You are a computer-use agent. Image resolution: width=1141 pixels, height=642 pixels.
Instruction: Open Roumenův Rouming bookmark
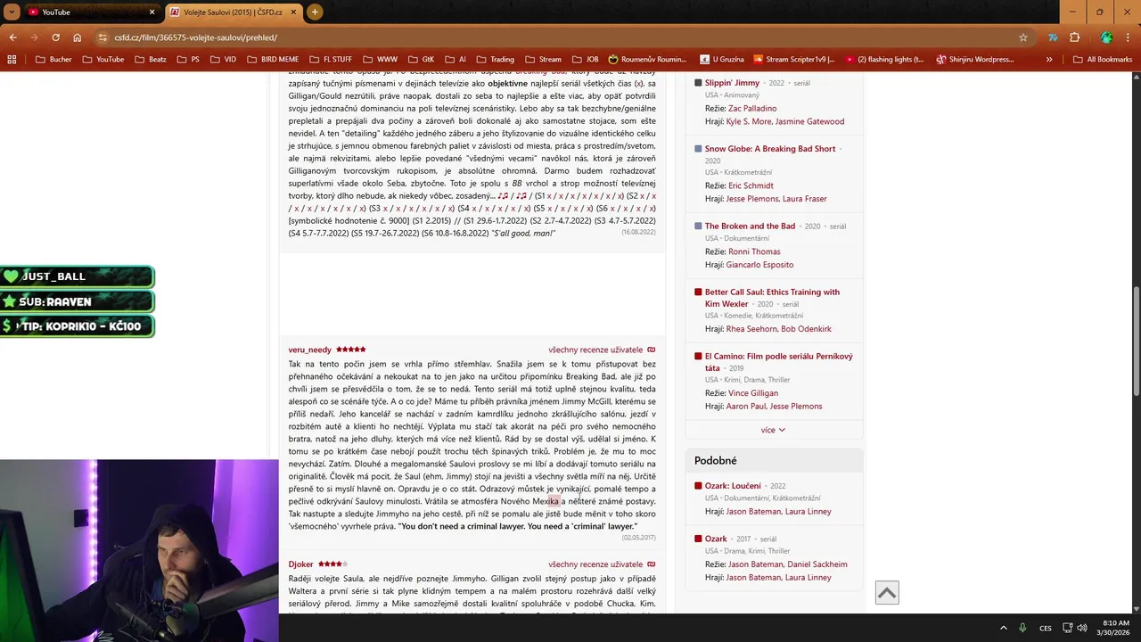coord(647,60)
